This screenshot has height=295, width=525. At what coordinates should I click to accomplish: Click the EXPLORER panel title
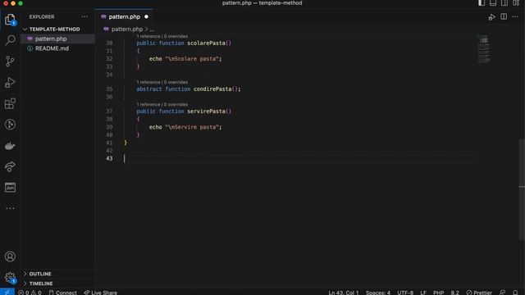pos(42,16)
